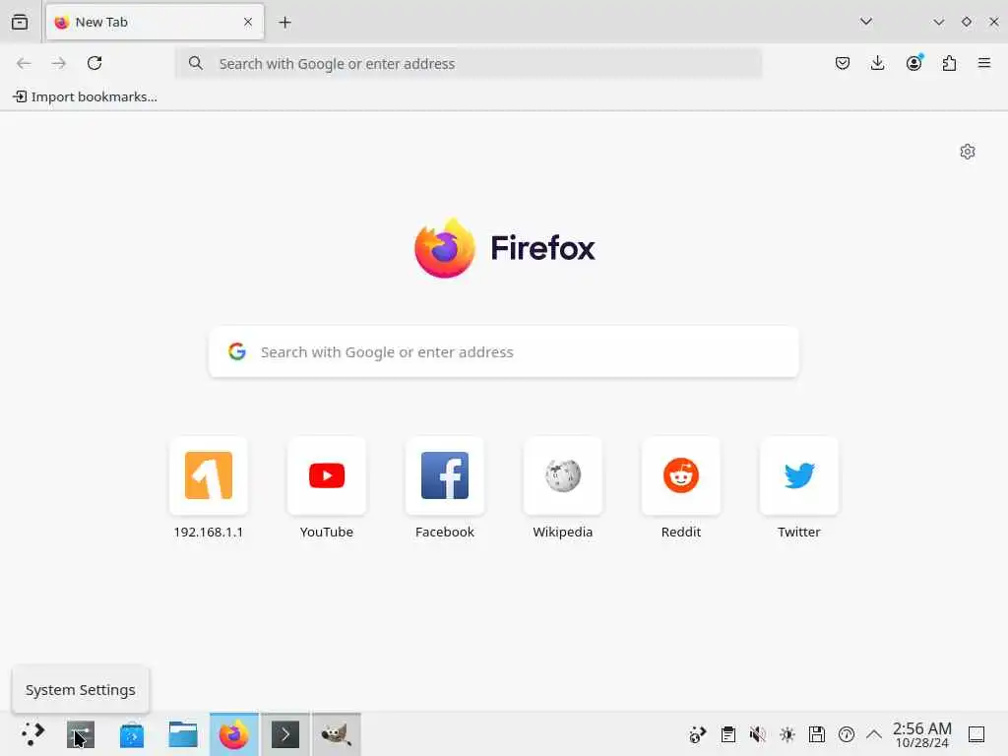Open the Firefox application menu
The width and height of the screenshot is (1008, 756).
984,63
